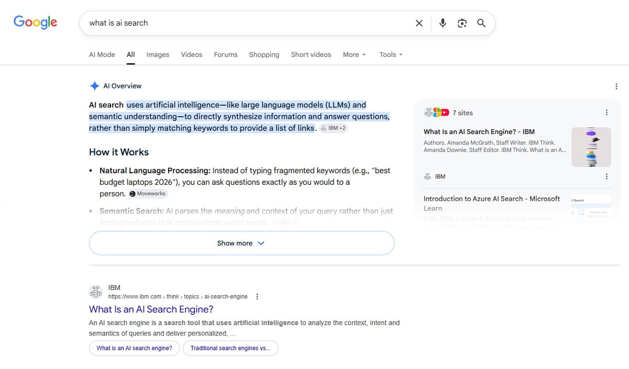
Task: Click the ibm.com result URL breadcrumb
Action: pos(178,297)
